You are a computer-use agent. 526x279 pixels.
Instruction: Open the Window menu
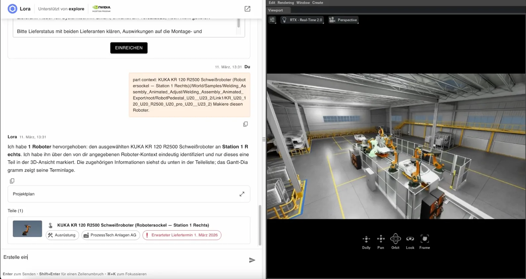(303, 3)
